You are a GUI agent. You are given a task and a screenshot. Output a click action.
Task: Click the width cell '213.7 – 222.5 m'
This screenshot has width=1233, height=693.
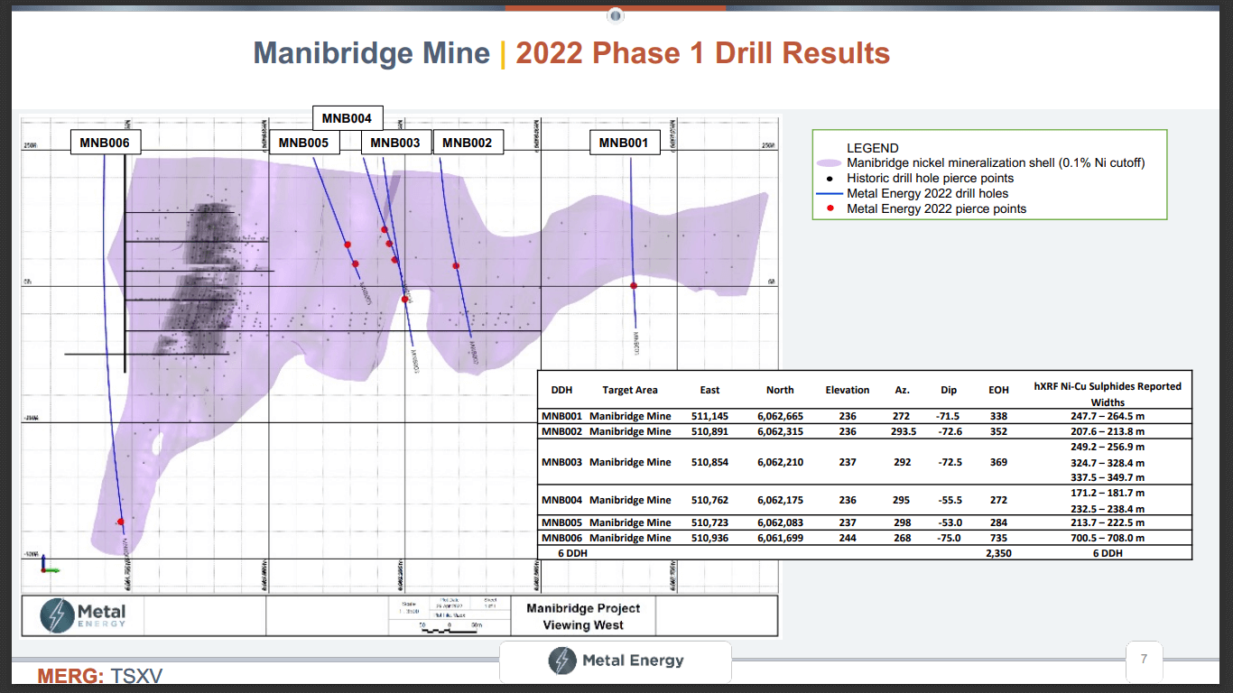pyautogui.click(x=1108, y=522)
